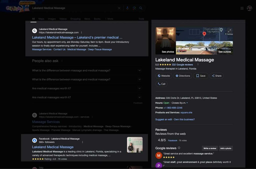Open street view via See outside

[x=204, y=48]
